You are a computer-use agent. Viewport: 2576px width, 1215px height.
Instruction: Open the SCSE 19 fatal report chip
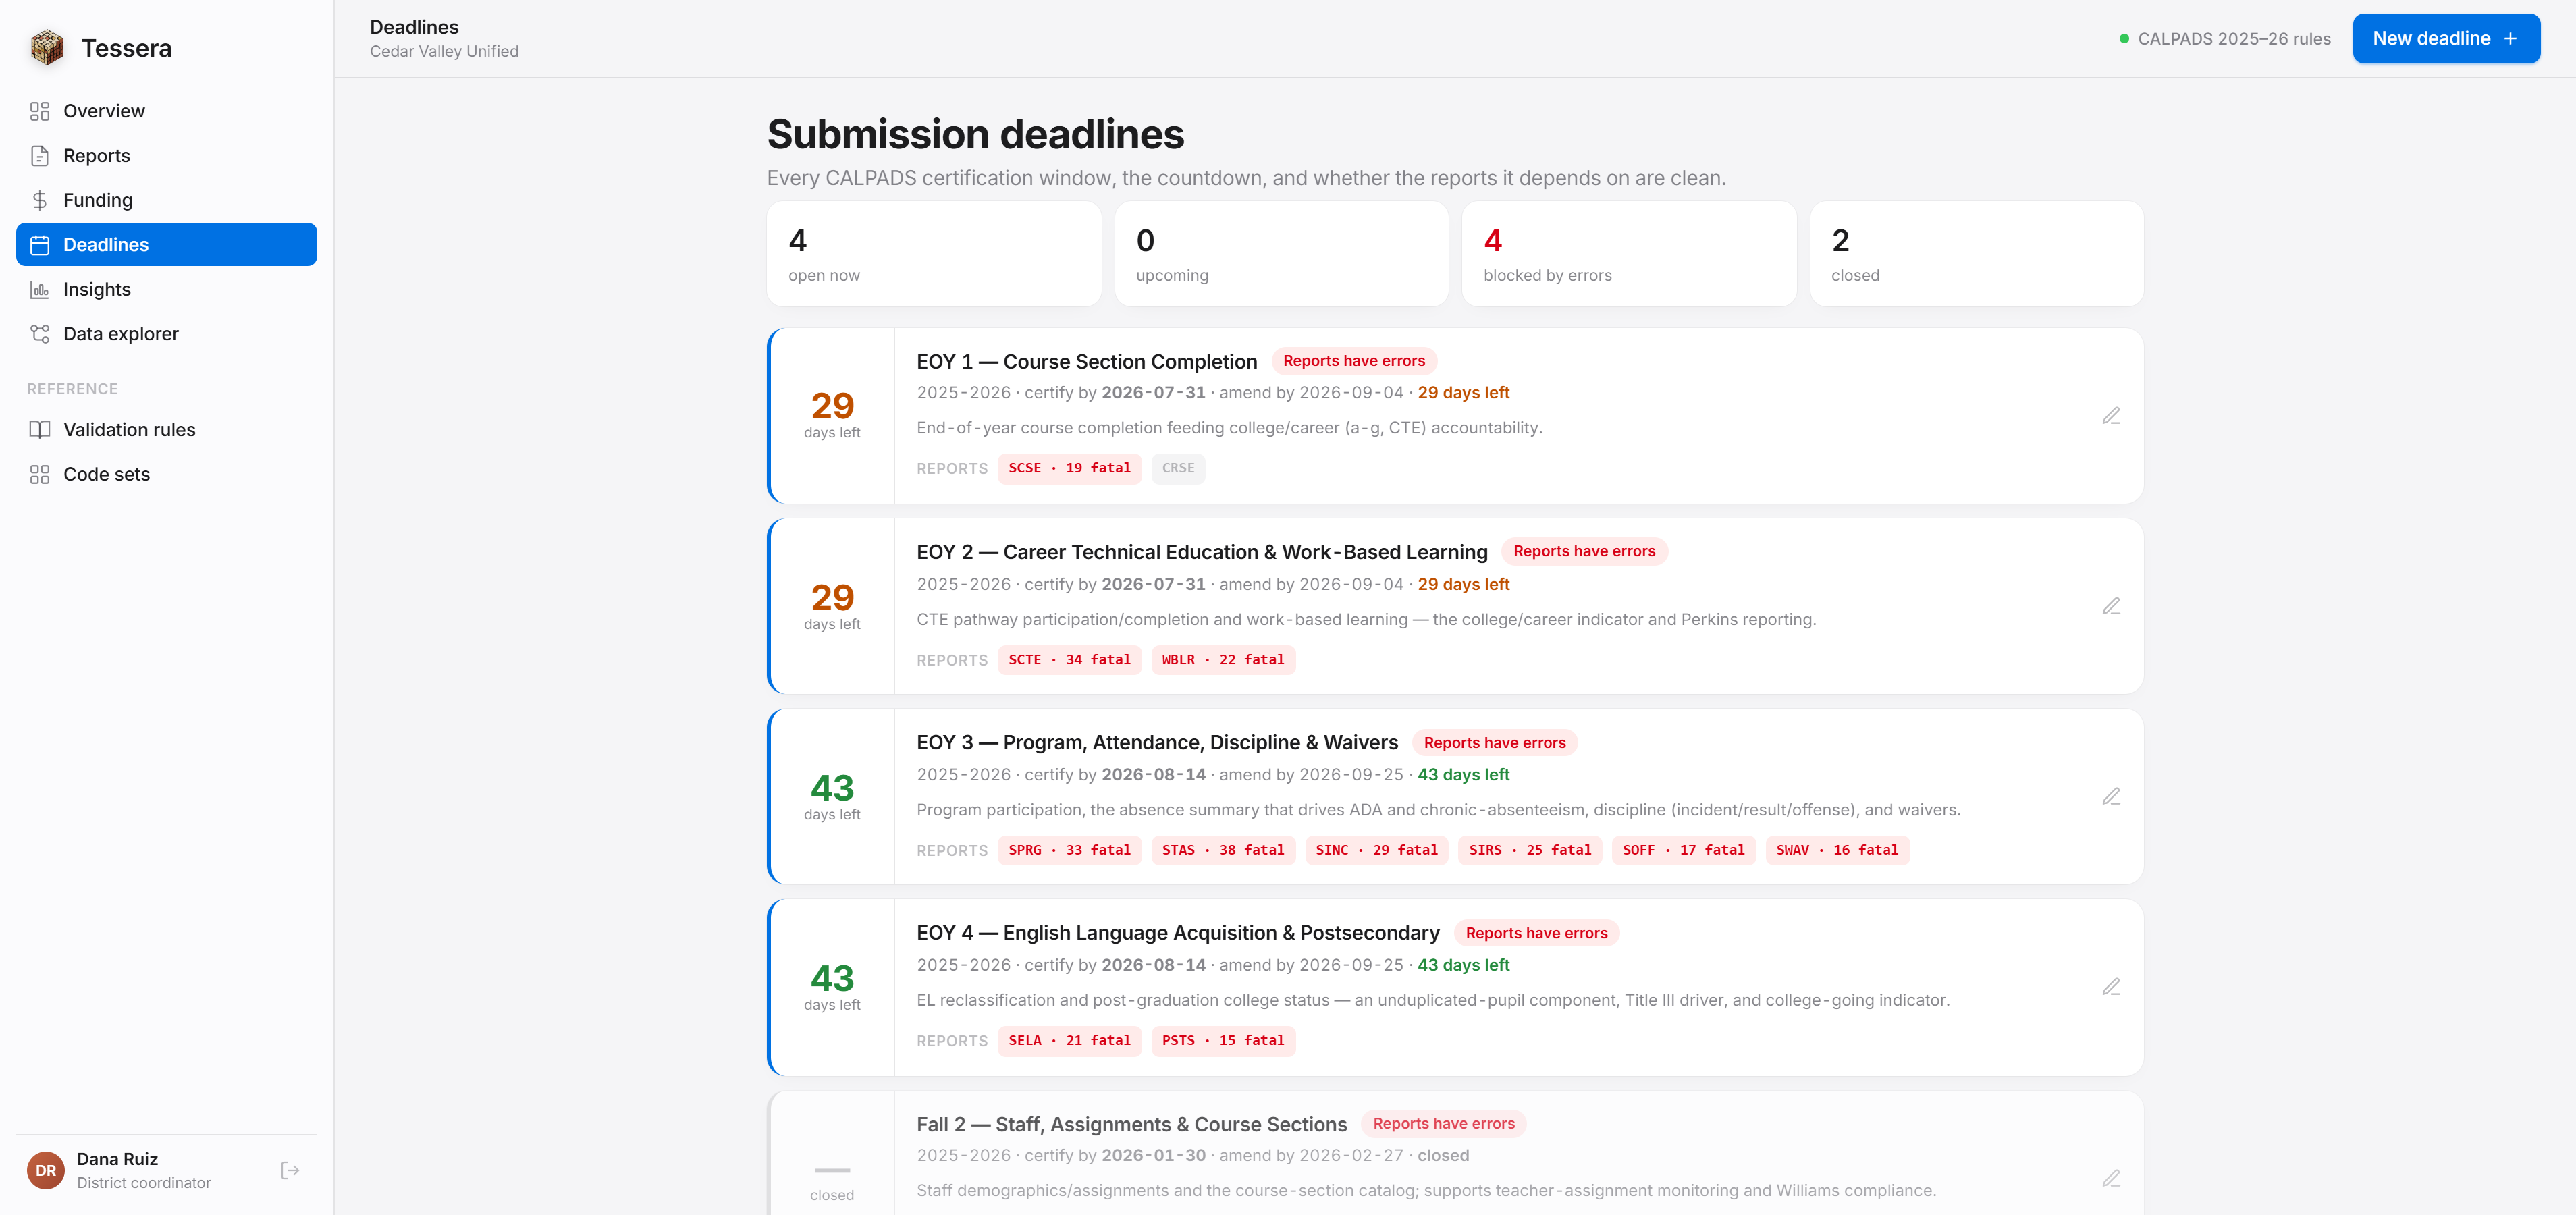click(1069, 468)
